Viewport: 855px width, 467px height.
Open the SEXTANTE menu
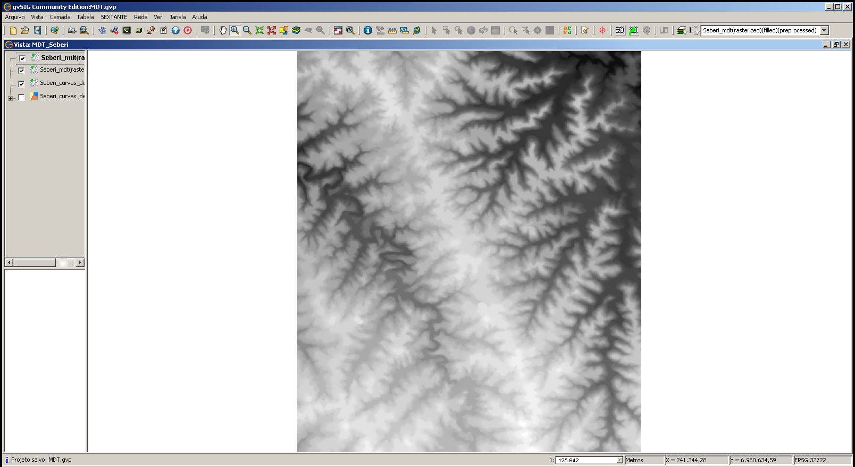click(114, 17)
